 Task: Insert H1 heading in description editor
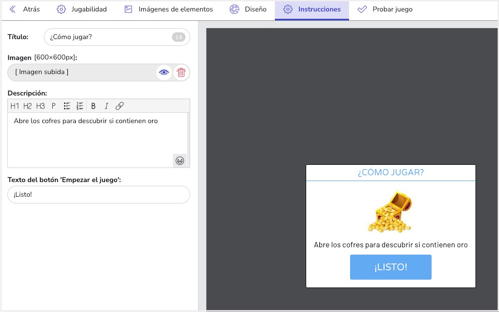15,106
